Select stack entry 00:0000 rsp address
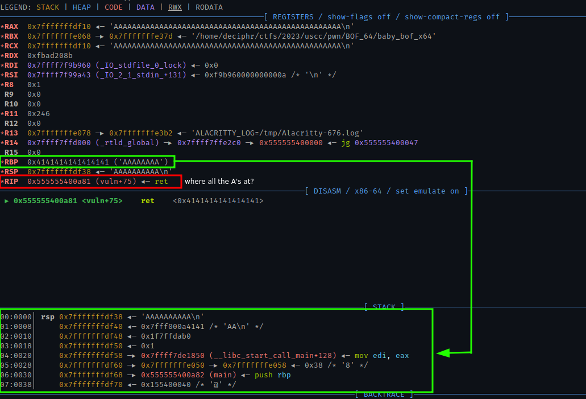The image size is (586, 399). (91, 316)
